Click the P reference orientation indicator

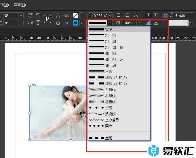(47, 19)
